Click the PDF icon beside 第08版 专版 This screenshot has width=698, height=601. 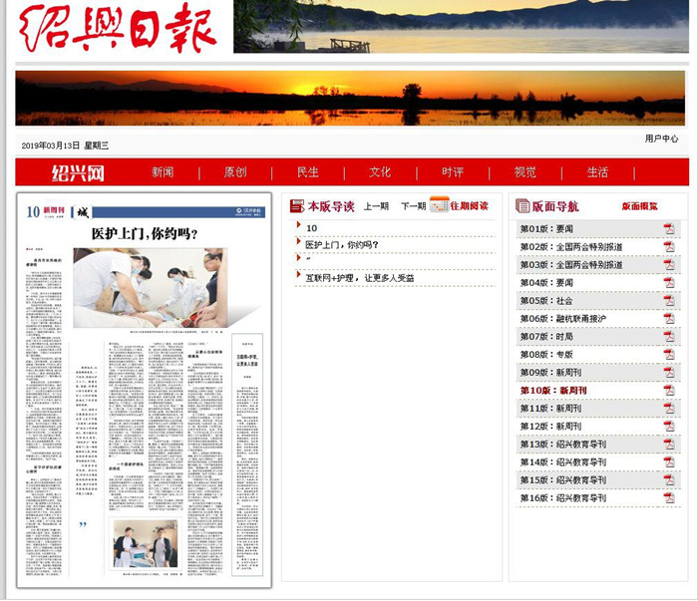pyautogui.click(x=669, y=355)
